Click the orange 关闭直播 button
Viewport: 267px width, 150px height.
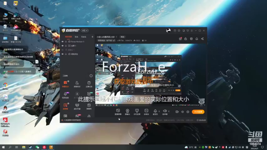[198, 112]
